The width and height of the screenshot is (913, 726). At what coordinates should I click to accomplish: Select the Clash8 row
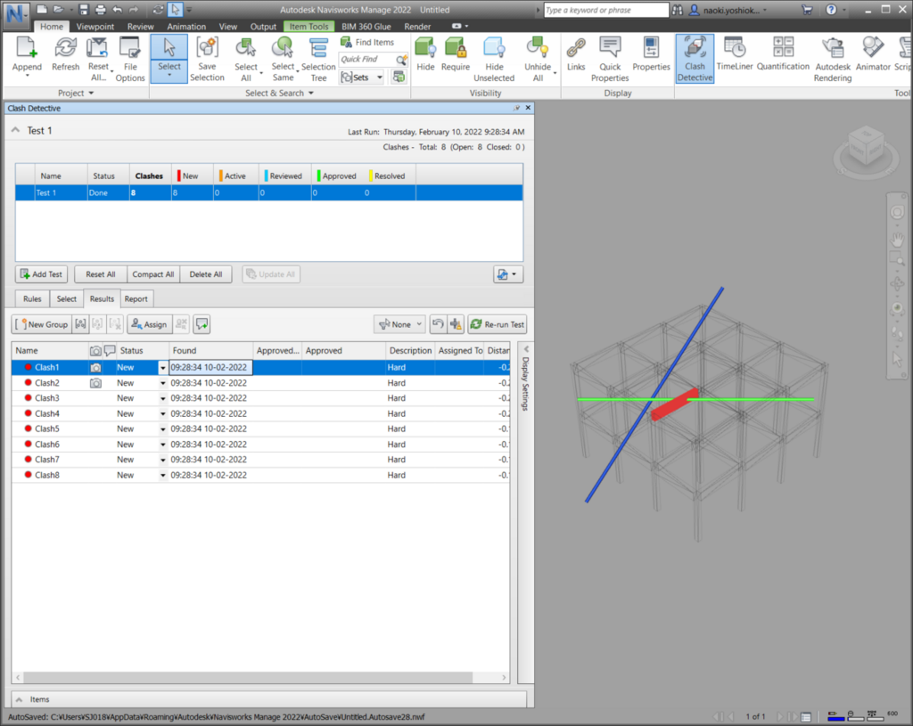[x=261, y=475]
